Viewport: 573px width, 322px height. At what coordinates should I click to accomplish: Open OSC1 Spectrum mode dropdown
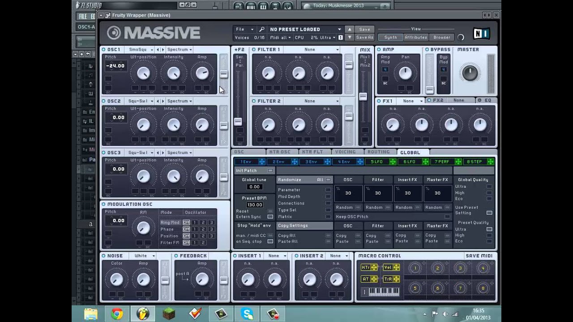point(180,50)
